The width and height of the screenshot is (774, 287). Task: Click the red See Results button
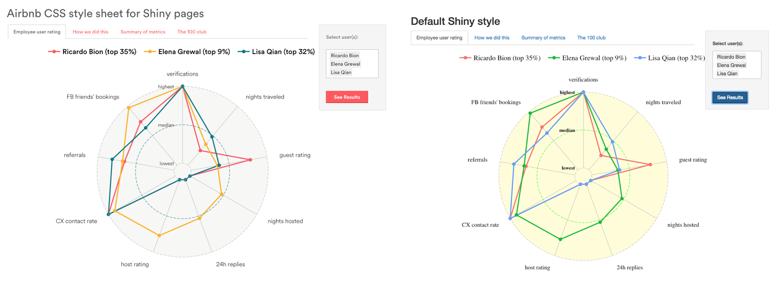coord(347,97)
